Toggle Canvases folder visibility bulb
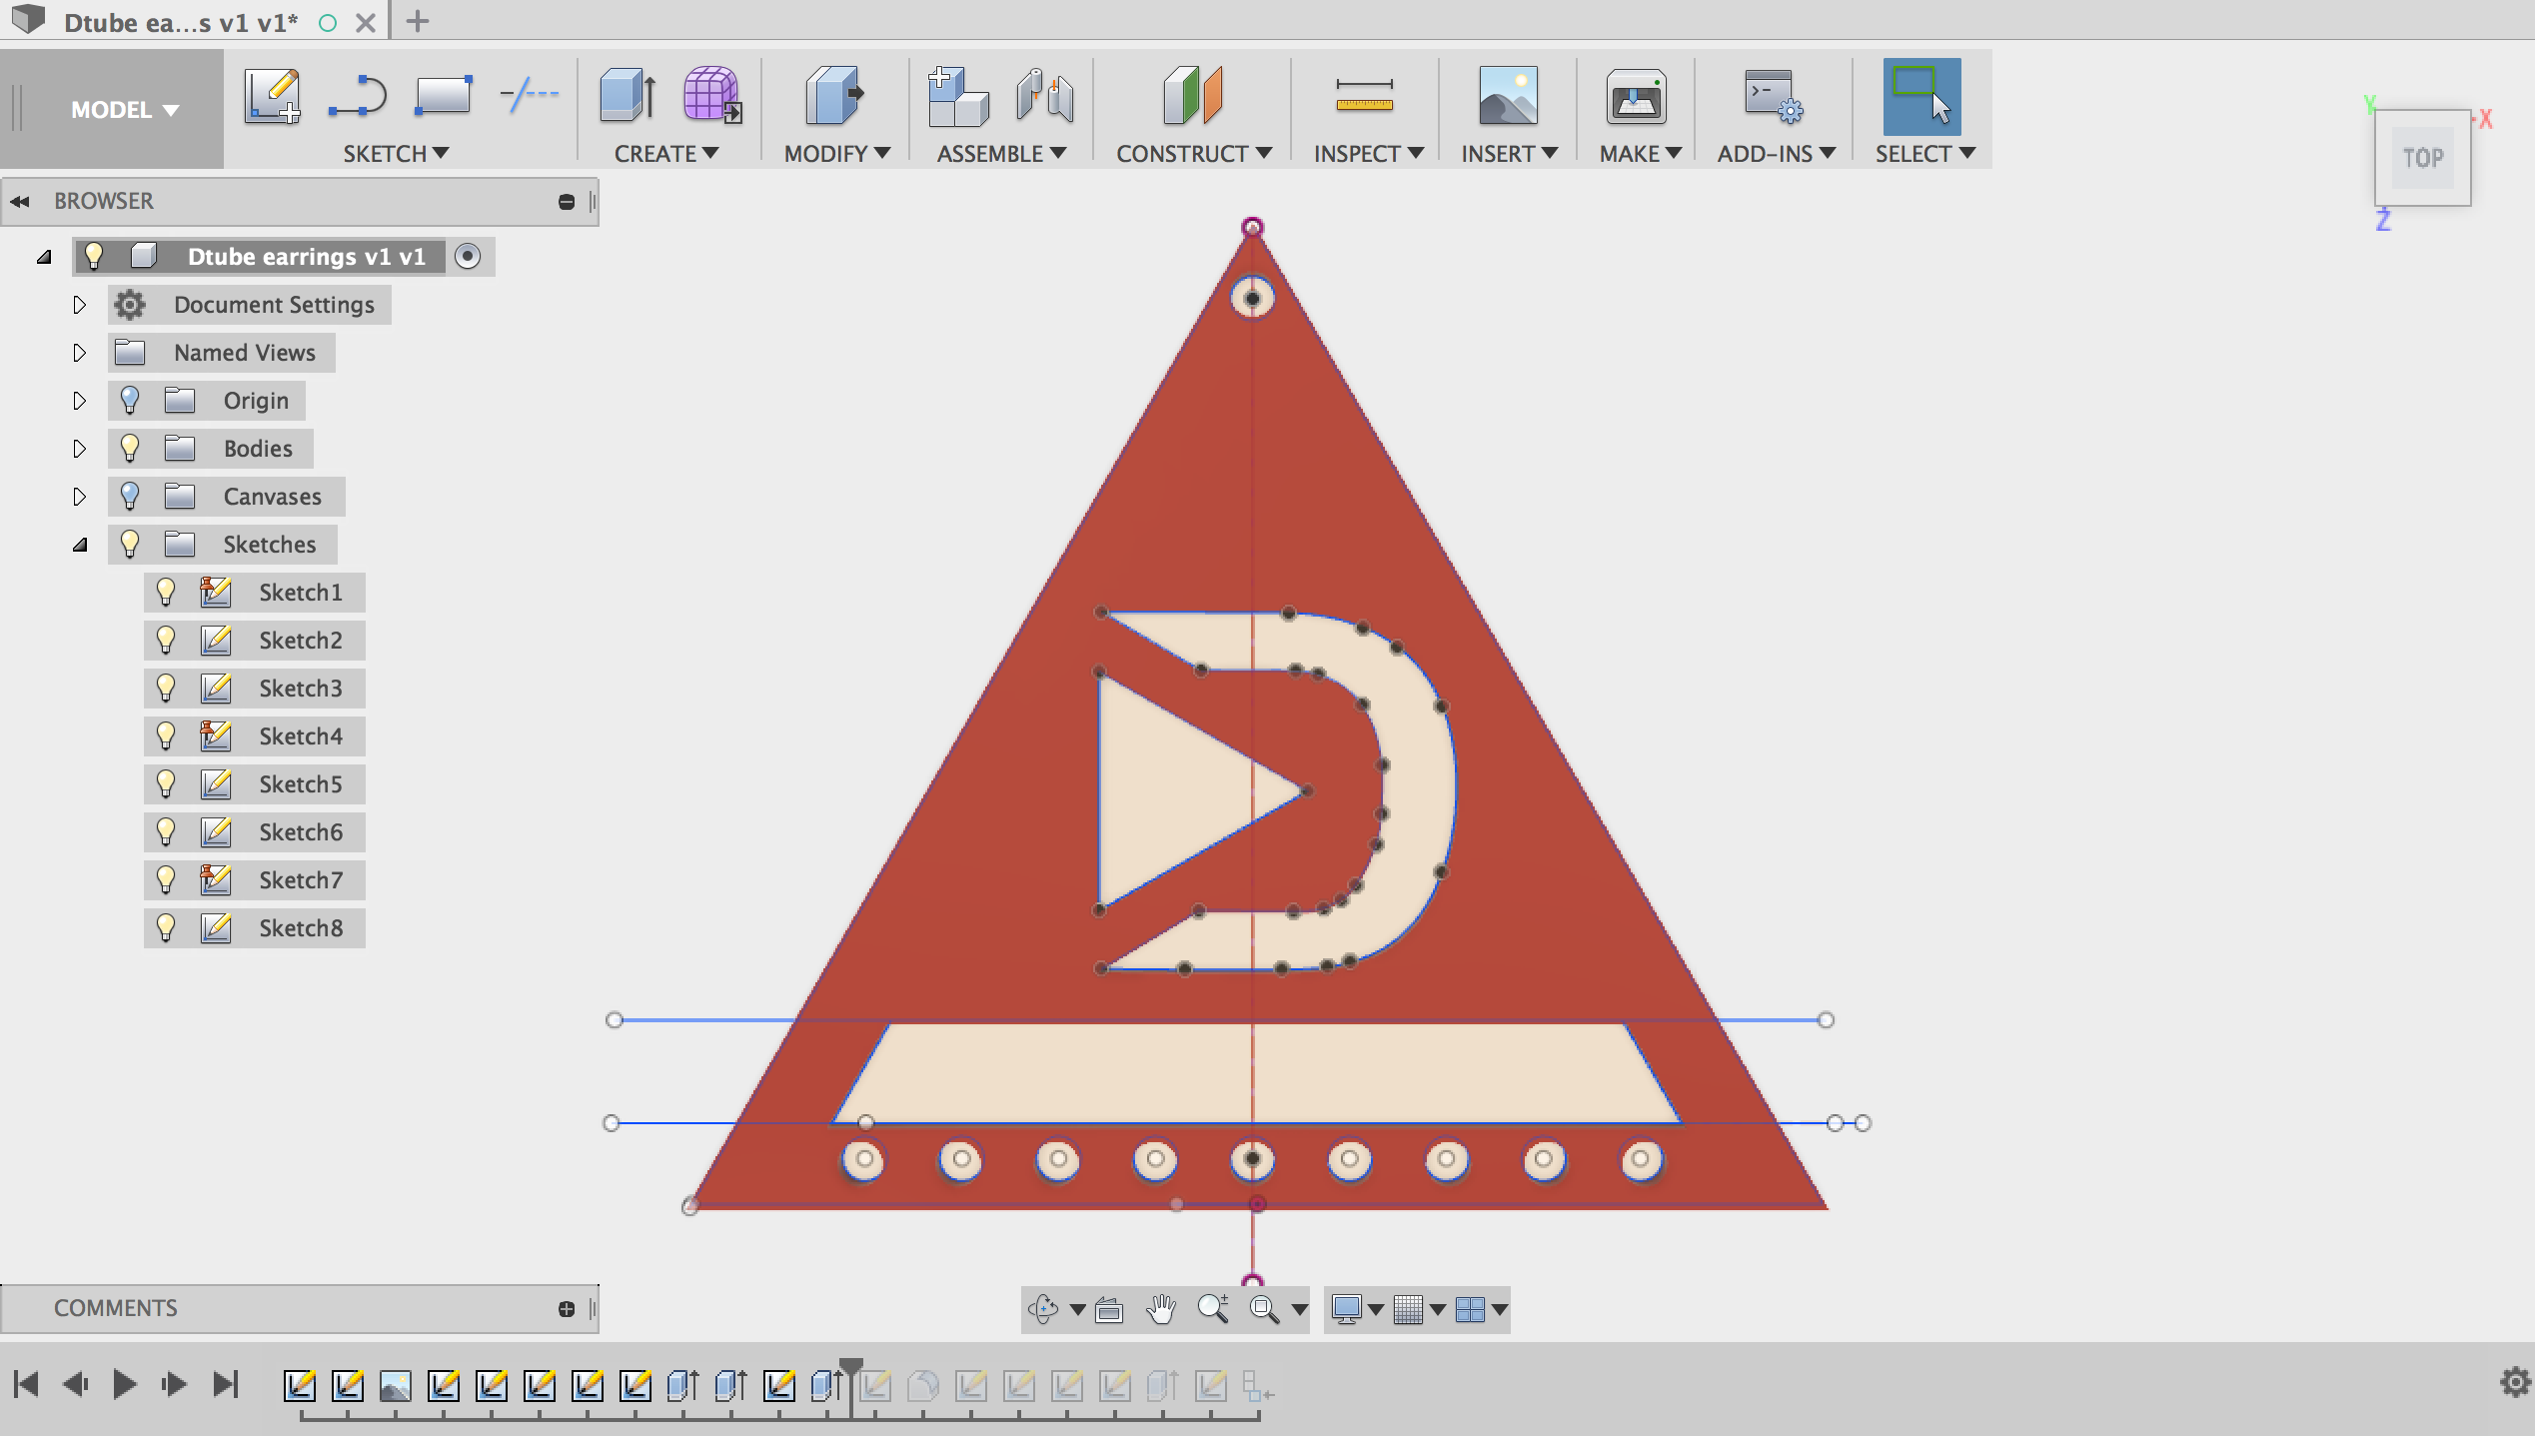The image size is (2535, 1436). 130,497
